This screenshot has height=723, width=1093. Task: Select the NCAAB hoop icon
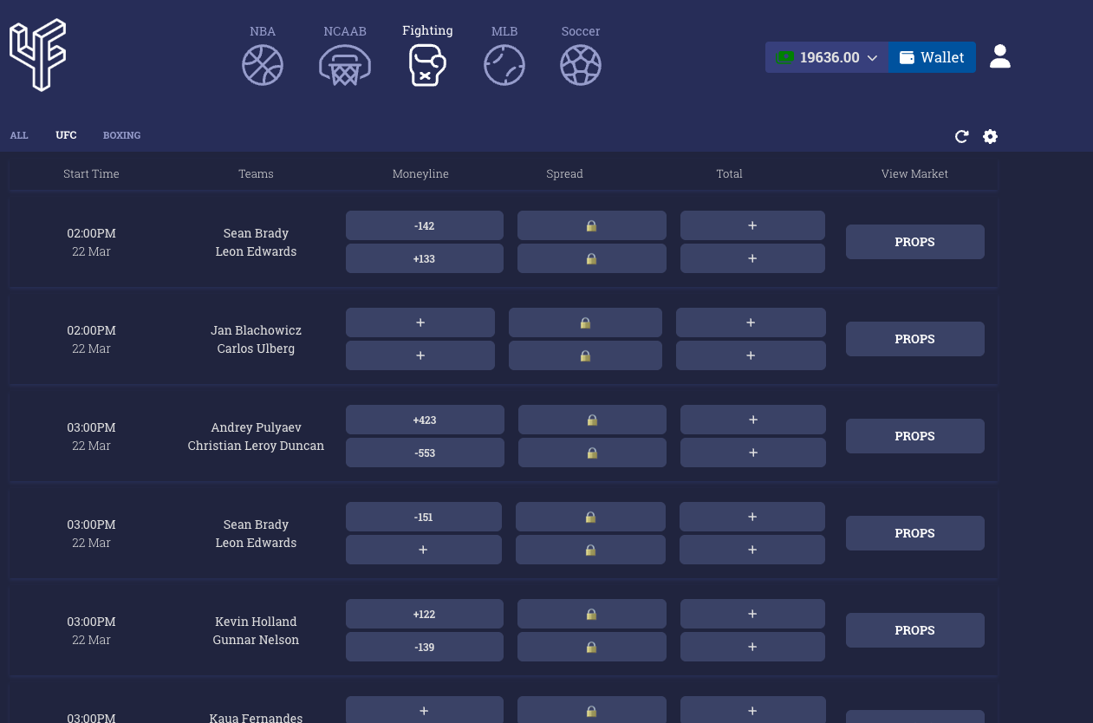[345, 65]
